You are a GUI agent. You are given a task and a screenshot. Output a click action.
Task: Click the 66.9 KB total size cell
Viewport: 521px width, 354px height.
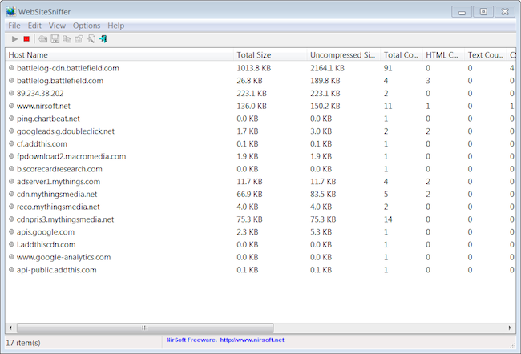tap(249, 195)
